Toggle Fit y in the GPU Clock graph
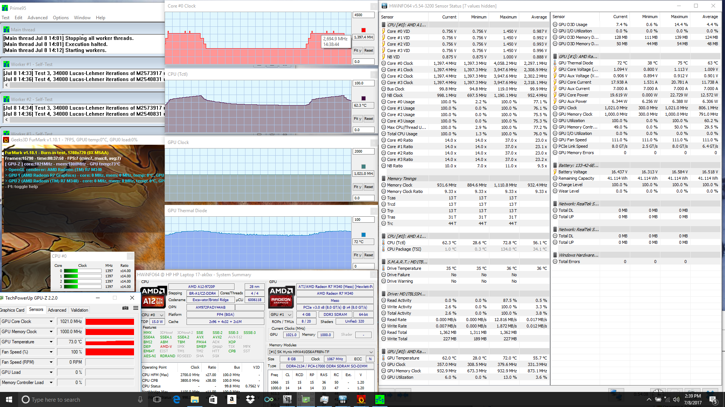 (358, 187)
